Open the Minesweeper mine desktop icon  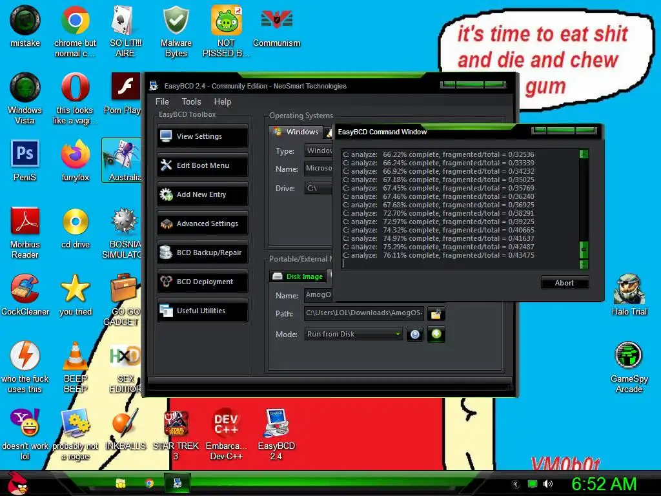[x=122, y=232]
